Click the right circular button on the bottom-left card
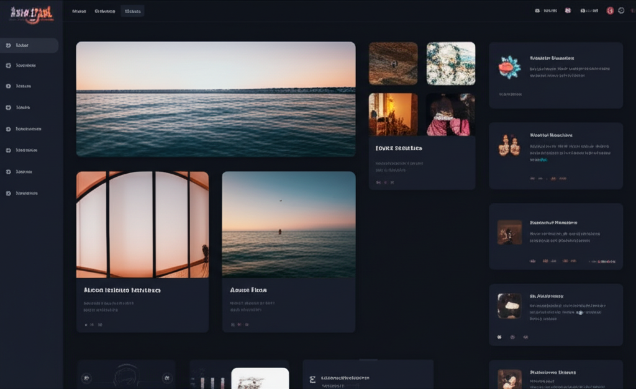The height and width of the screenshot is (389, 636). (166, 377)
